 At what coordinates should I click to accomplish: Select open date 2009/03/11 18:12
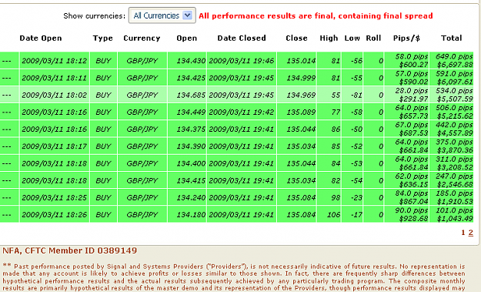[55, 61]
